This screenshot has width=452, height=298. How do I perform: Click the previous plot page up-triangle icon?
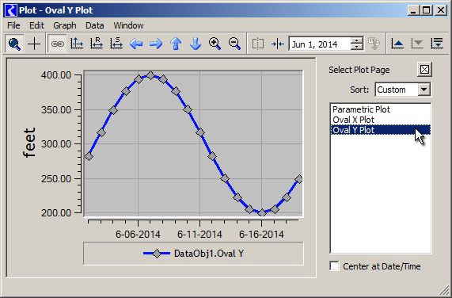397,44
